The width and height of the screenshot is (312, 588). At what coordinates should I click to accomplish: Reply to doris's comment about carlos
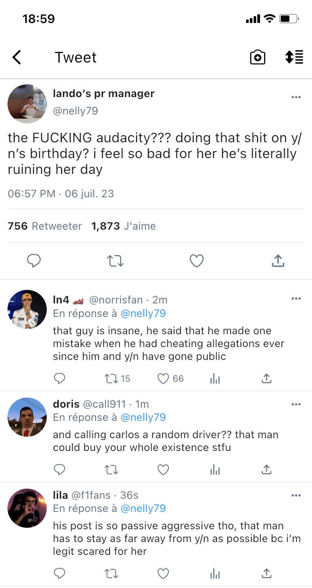pos(60,469)
